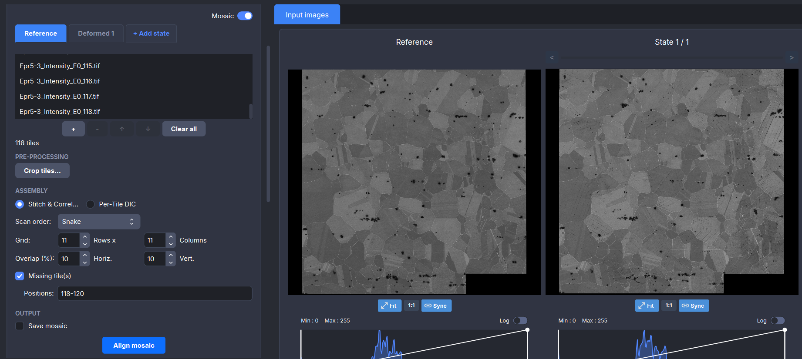Fit the Reference image to view

pos(389,306)
